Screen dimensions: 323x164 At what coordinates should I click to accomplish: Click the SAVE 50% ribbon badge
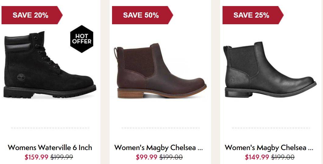click(x=141, y=15)
